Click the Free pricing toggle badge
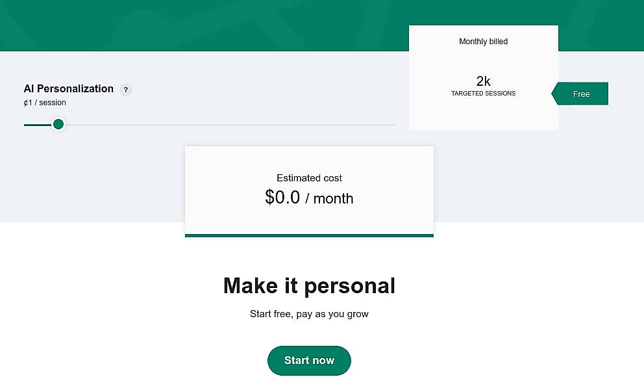 coord(581,94)
